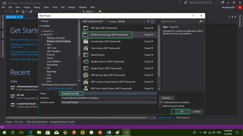Click Cancel in New Project dialog
The image size is (243, 136).
[196, 111]
